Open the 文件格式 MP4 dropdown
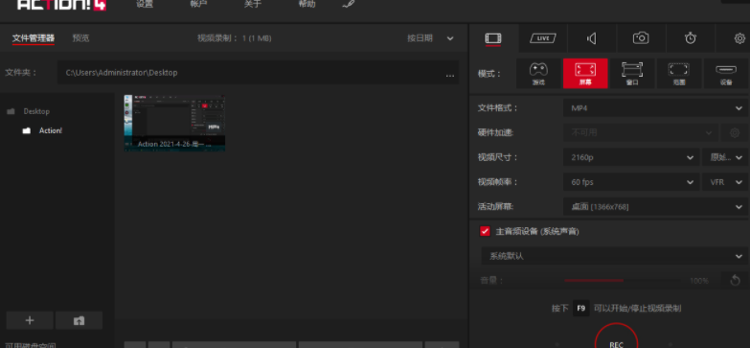Viewport: 750px width, 348px height. click(656, 108)
